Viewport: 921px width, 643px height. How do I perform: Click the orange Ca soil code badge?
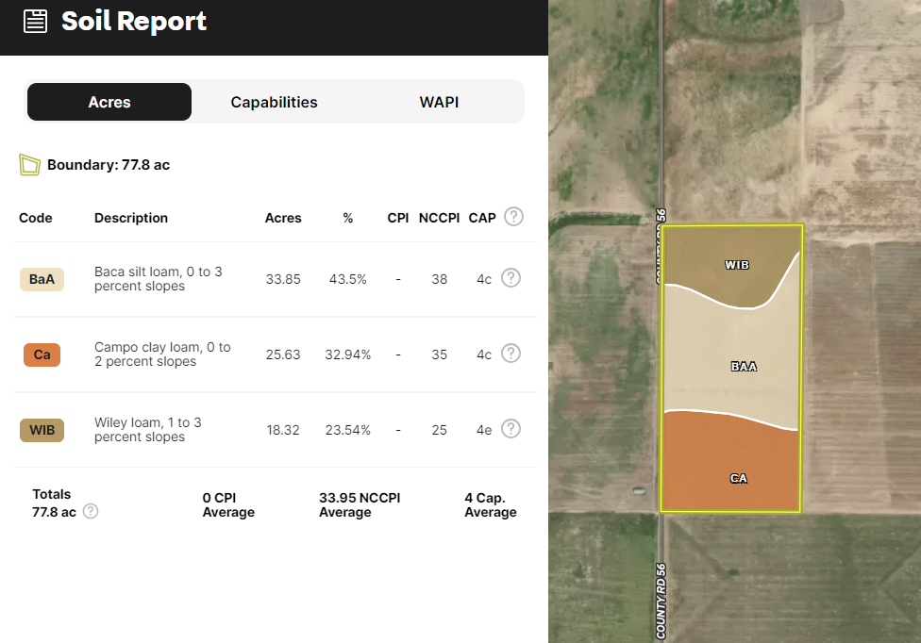pyautogui.click(x=42, y=354)
